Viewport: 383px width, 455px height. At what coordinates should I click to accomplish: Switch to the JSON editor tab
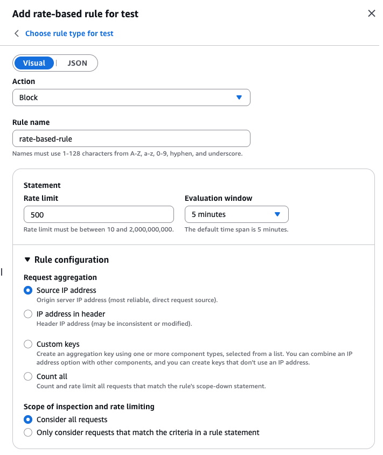pyautogui.click(x=77, y=63)
